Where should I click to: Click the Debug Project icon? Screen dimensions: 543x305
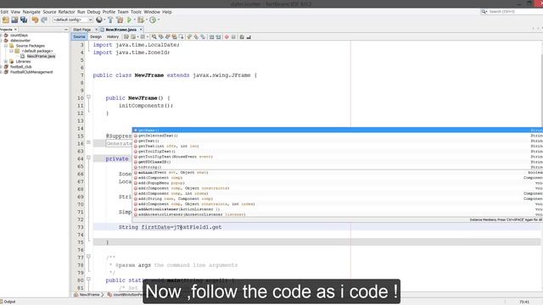click(x=141, y=20)
